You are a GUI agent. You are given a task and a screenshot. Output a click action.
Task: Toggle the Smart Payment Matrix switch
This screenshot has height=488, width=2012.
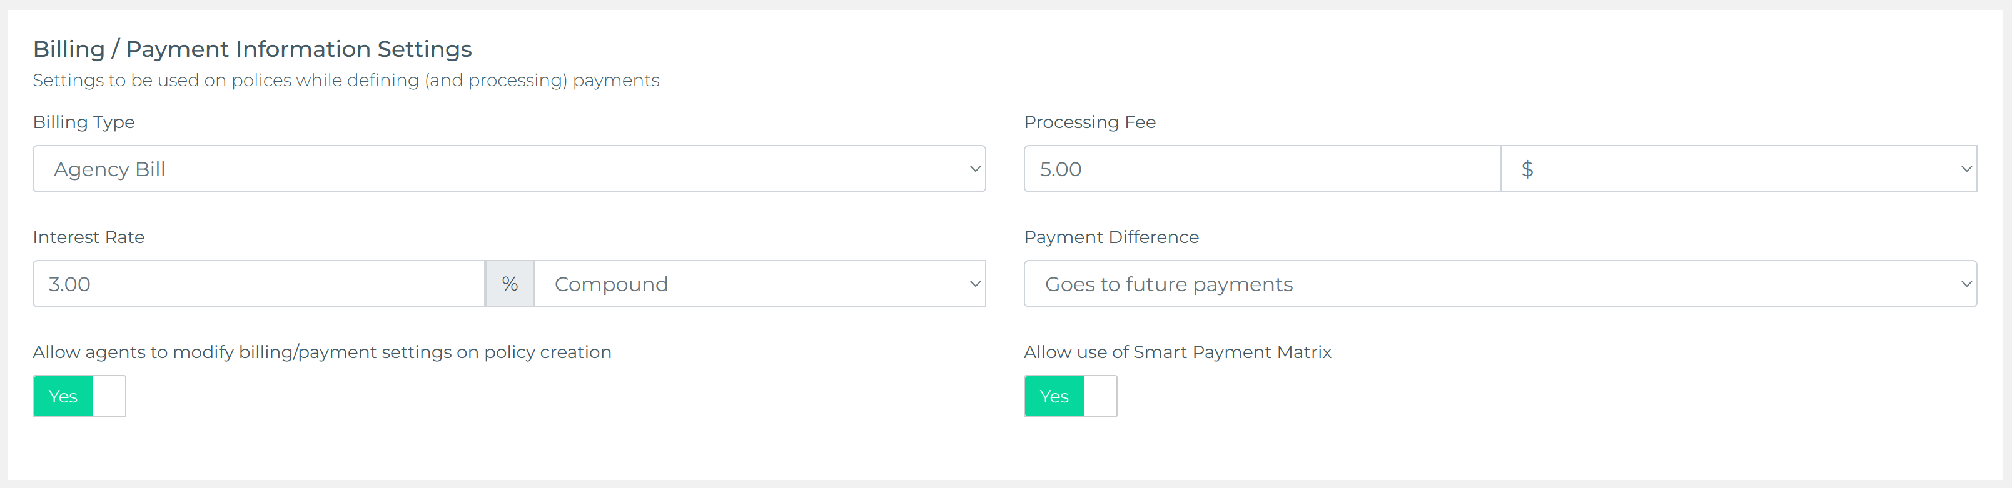click(x=1070, y=397)
